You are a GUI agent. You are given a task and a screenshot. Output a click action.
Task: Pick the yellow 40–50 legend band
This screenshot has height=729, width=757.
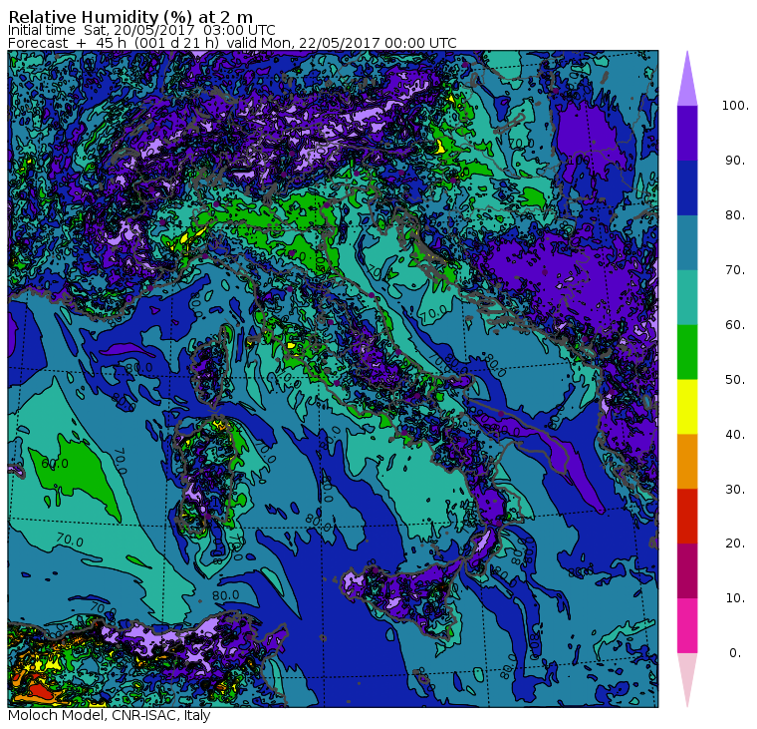click(x=687, y=407)
